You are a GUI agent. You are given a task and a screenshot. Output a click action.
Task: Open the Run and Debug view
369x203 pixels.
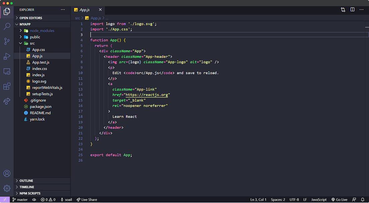(7, 56)
